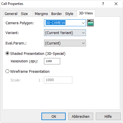Select Shaded Presentation radio button
The width and height of the screenshot is (123, 123).
click(7, 53)
